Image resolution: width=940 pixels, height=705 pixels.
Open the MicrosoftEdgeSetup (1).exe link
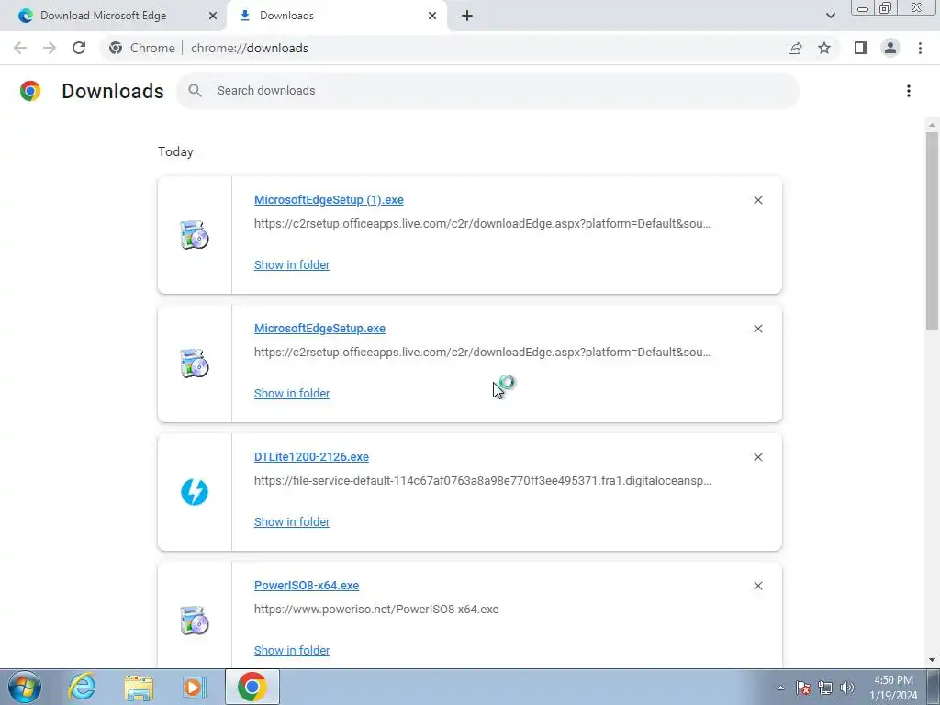coord(329,199)
